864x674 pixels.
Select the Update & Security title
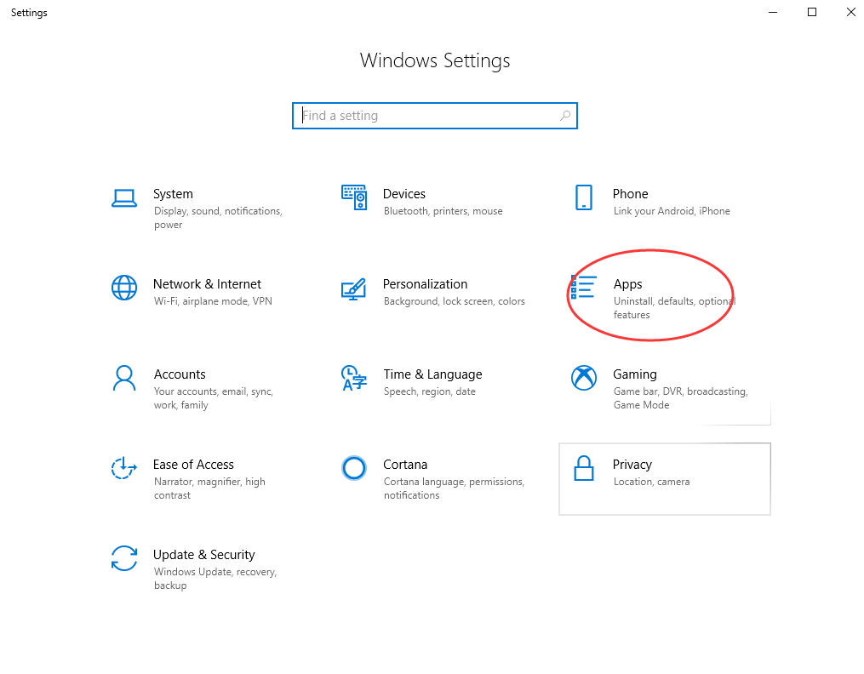point(204,555)
